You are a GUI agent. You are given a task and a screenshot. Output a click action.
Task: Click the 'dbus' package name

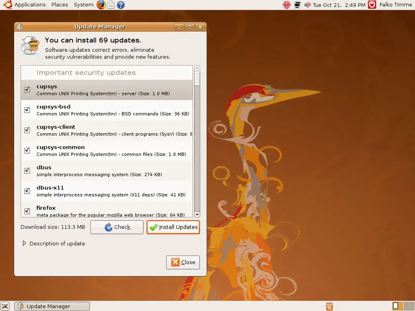(44, 167)
